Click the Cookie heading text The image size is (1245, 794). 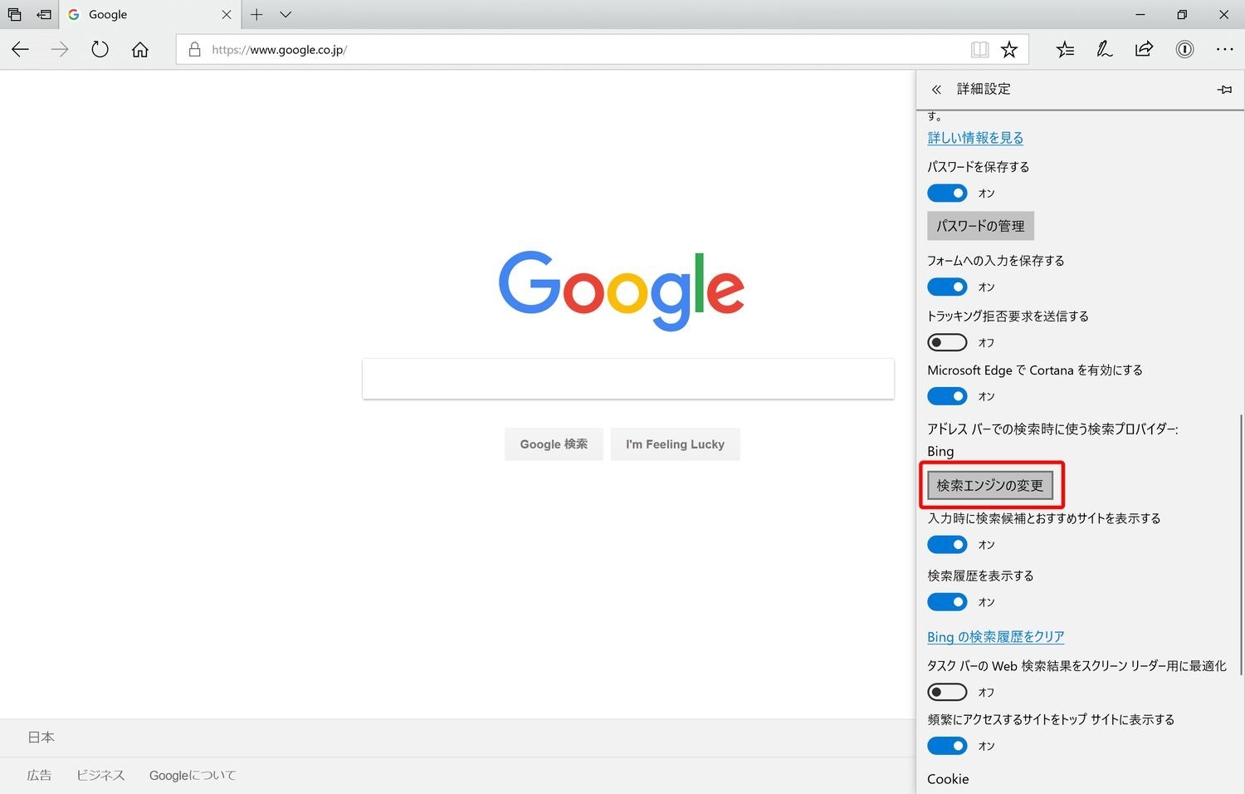click(948, 779)
